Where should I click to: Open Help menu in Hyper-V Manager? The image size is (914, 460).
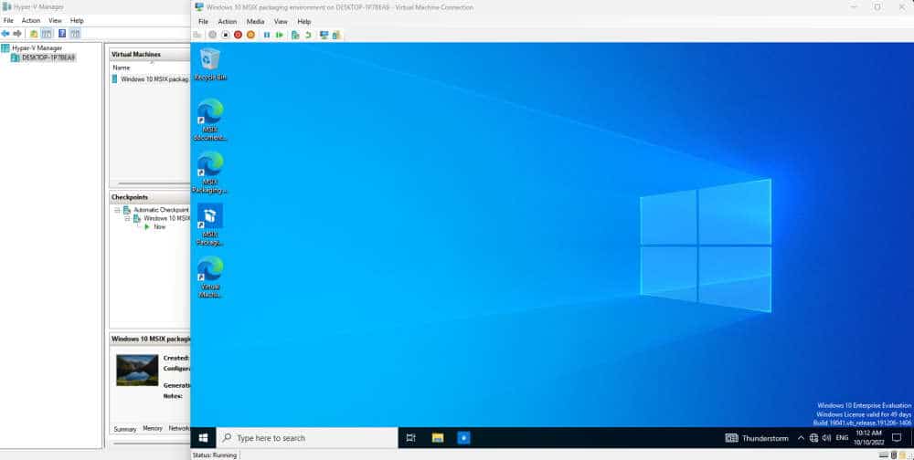pyautogui.click(x=77, y=20)
